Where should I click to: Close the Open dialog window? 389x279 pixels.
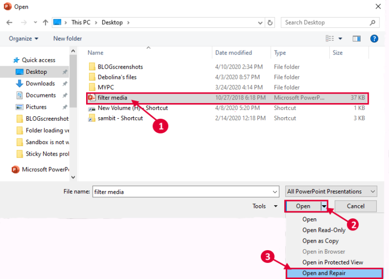[378, 7]
